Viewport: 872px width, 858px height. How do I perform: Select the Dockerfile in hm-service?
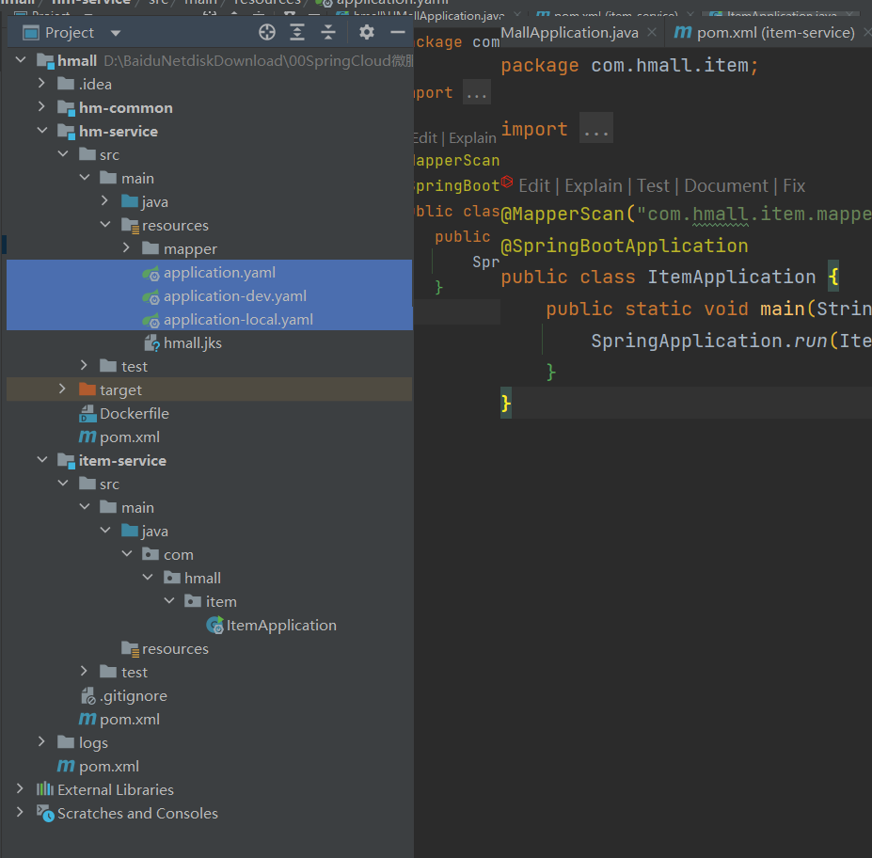pyautogui.click(x=134, y=414)
